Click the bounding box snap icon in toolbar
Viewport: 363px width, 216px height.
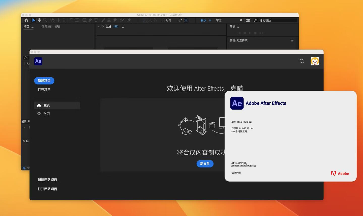coord(186,20)
